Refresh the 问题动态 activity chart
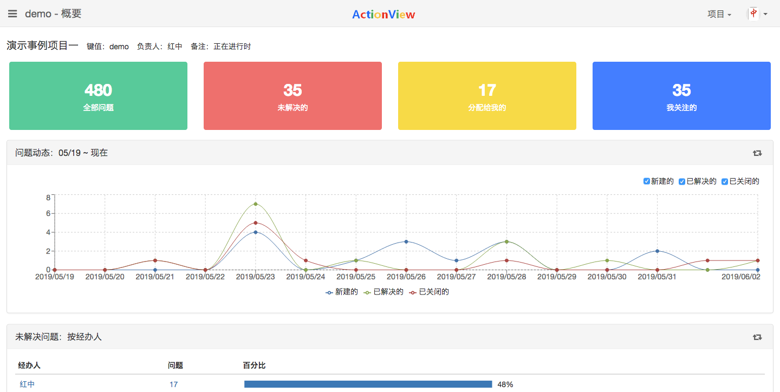780x392 pixels. coord(757,153)
